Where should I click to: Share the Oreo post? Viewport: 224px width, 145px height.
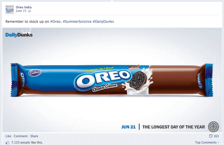coord(34,136)
